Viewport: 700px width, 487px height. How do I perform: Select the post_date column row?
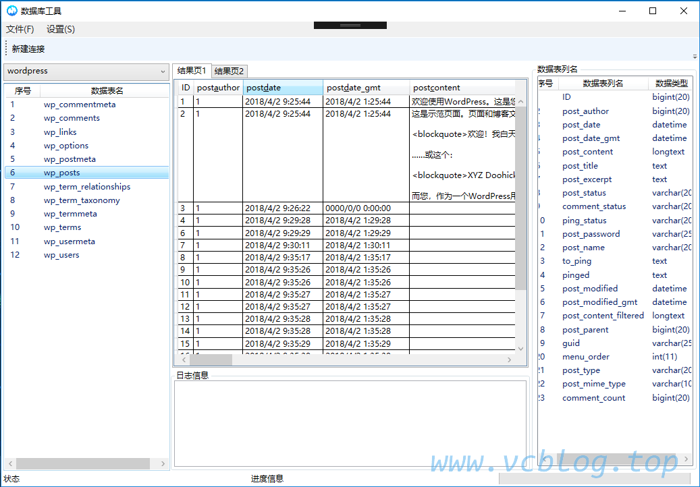click(x=615, y=125)
